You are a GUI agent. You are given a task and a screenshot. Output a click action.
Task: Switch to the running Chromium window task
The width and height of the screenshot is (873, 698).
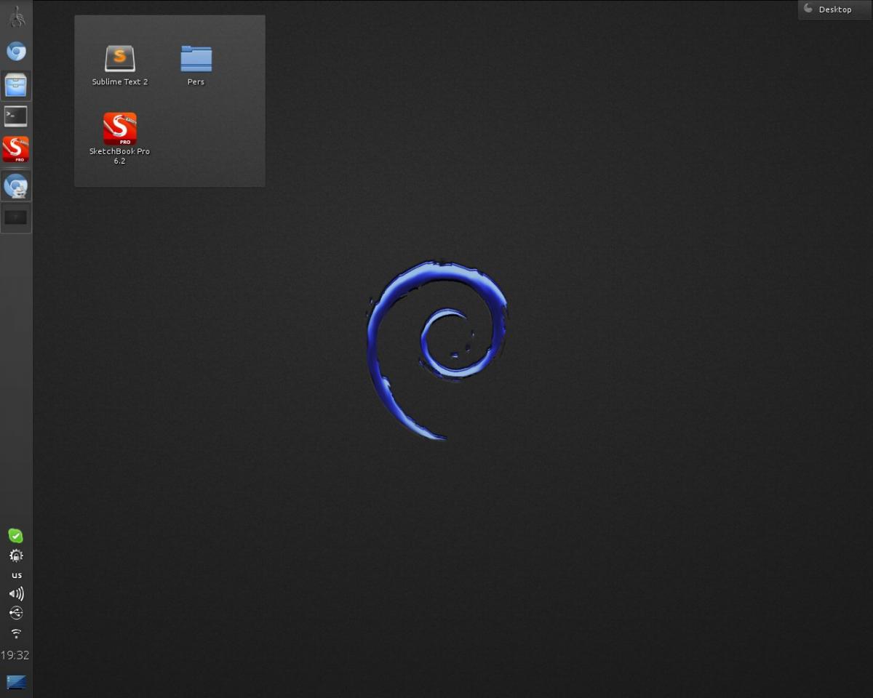16,186
